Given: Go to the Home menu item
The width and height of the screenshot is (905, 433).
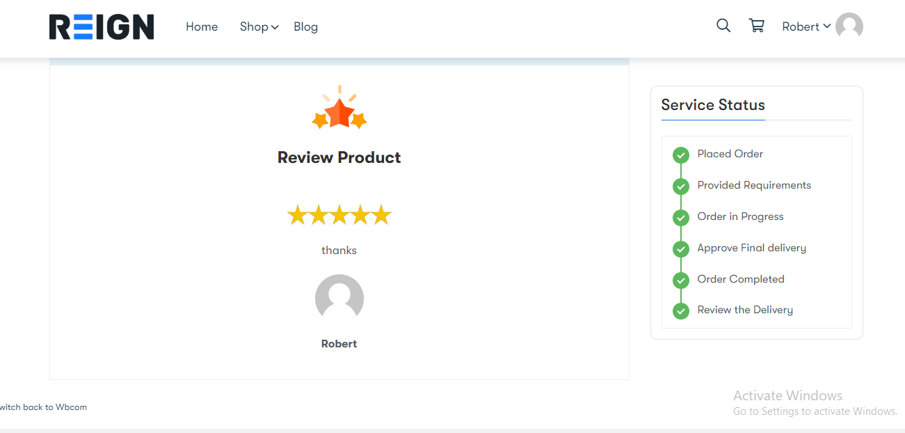Looking at the screenshot, I should click(202, 26).
